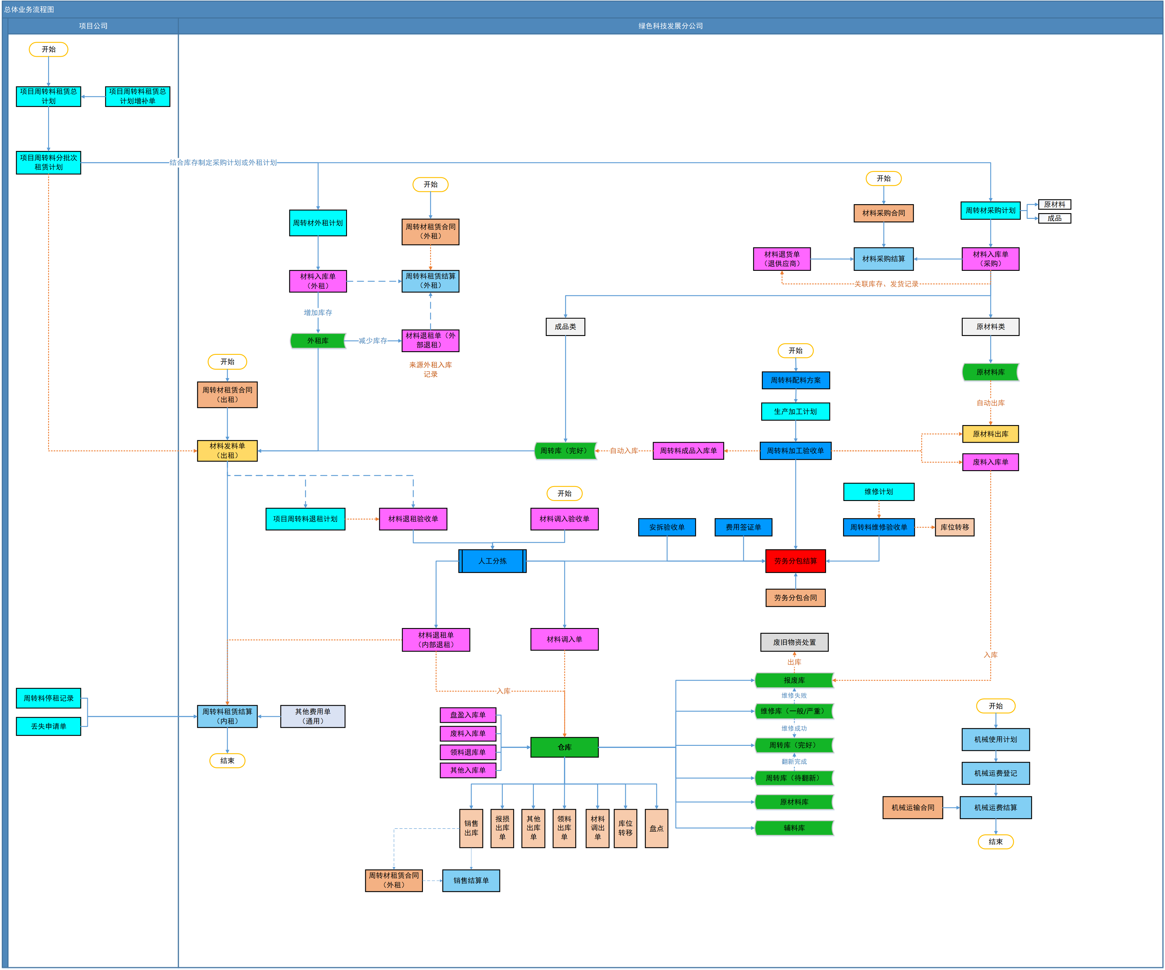Click the 绿色科技发展分公司 swimlane header

click(670, 26)
